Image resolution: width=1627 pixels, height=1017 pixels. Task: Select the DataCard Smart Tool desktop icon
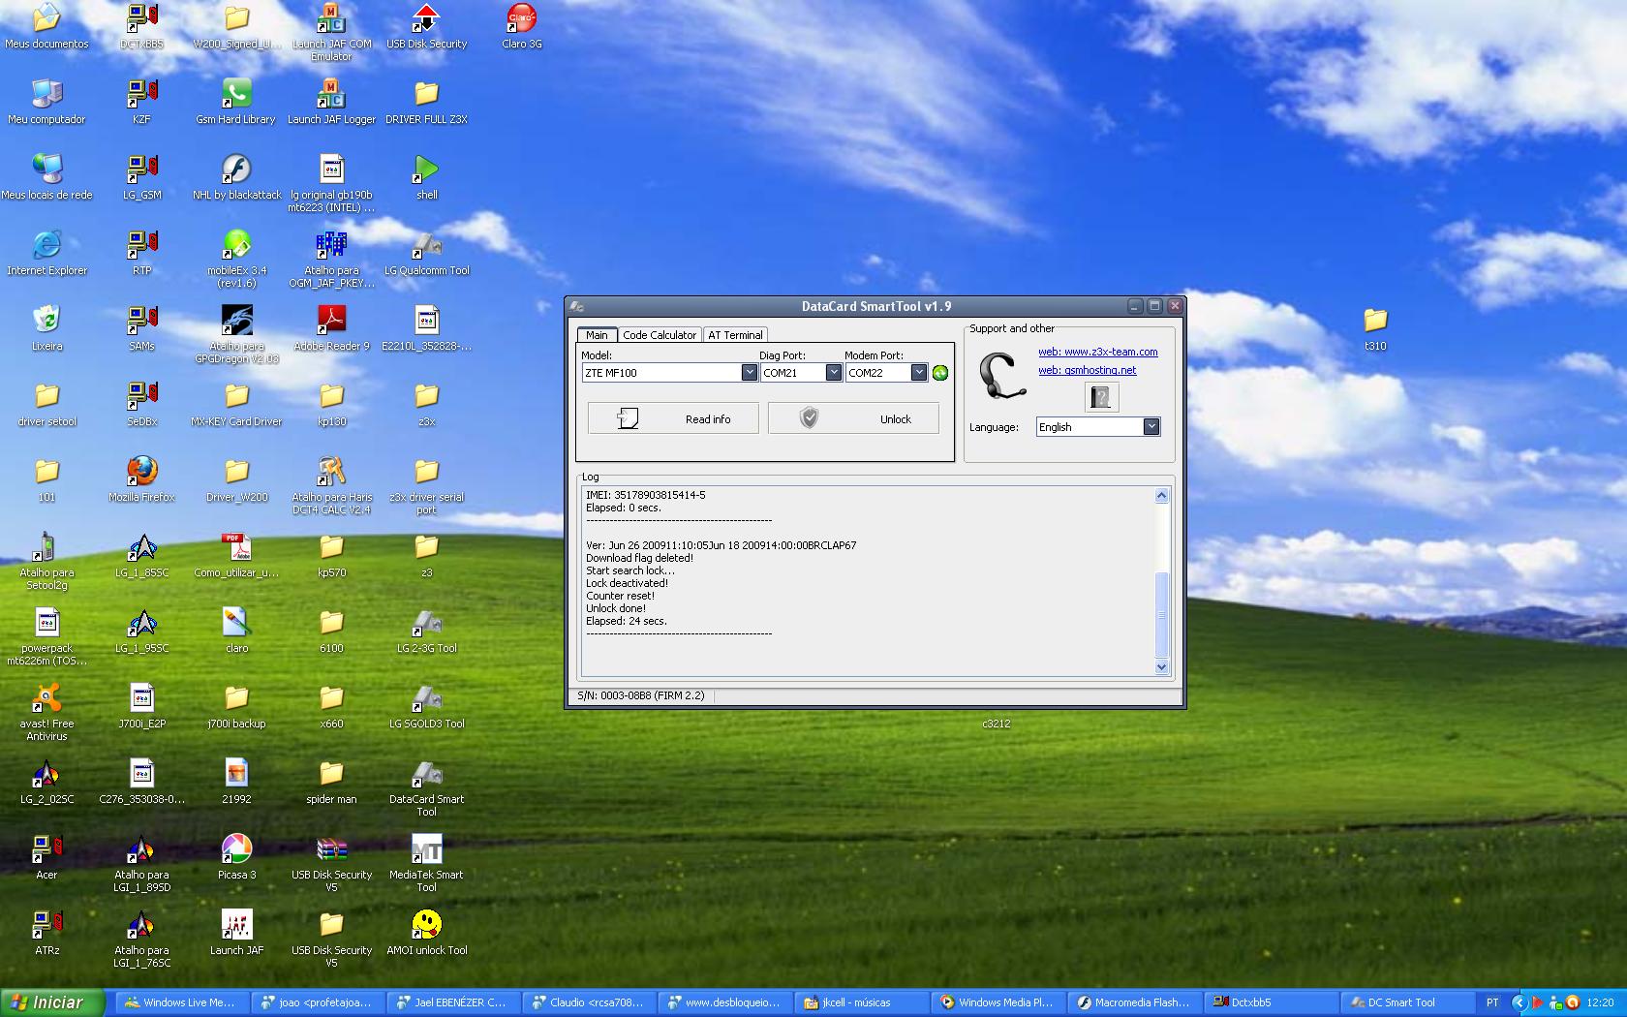point(426,787)
